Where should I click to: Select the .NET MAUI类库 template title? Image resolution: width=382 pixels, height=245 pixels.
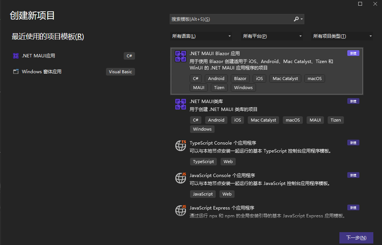[x=206, y=102]
